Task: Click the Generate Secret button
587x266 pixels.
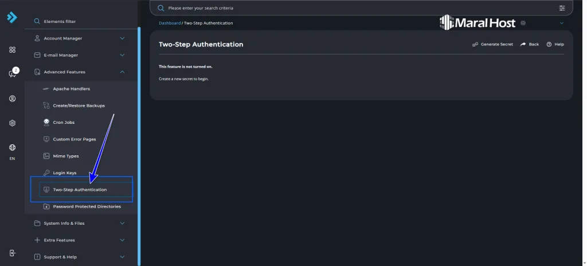Action: [x=492, y=44]
